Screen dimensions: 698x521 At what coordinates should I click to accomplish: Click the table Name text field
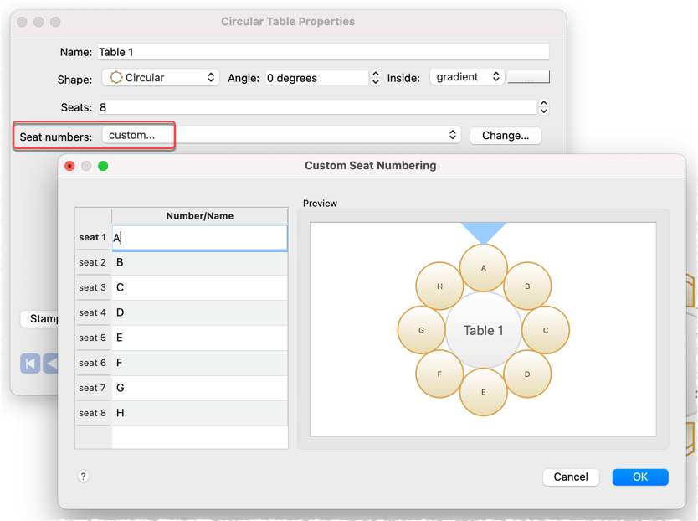[323, 52]
